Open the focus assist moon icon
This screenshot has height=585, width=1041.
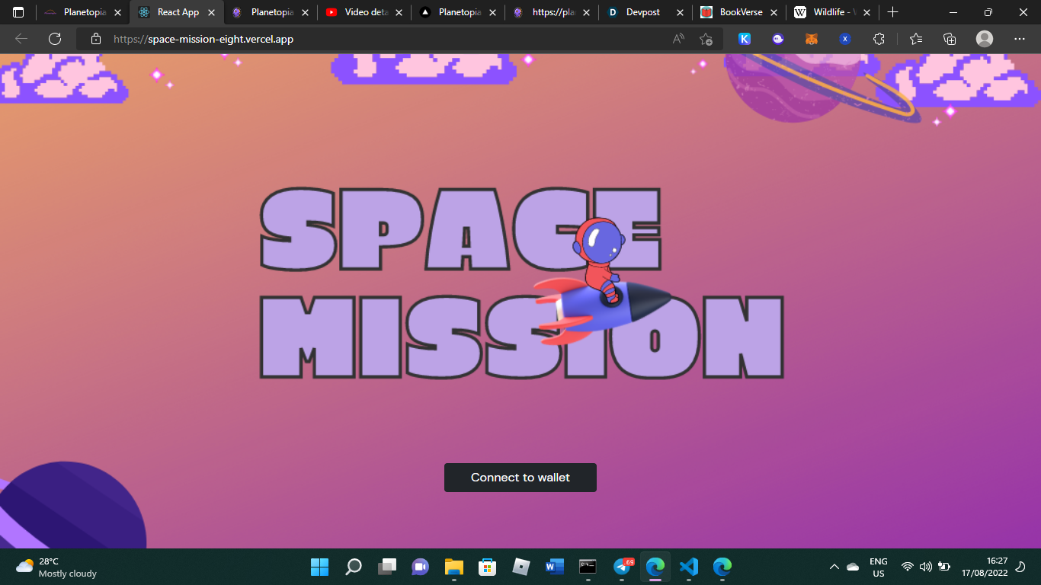tap(1021, 567)
